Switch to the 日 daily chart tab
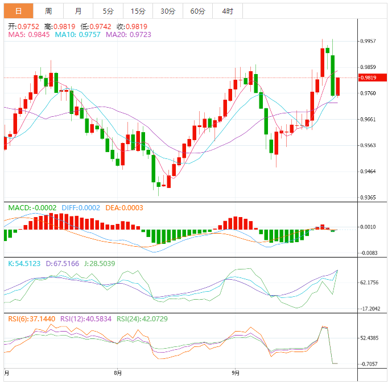The image size is (392, 384). tap(19, 11)
